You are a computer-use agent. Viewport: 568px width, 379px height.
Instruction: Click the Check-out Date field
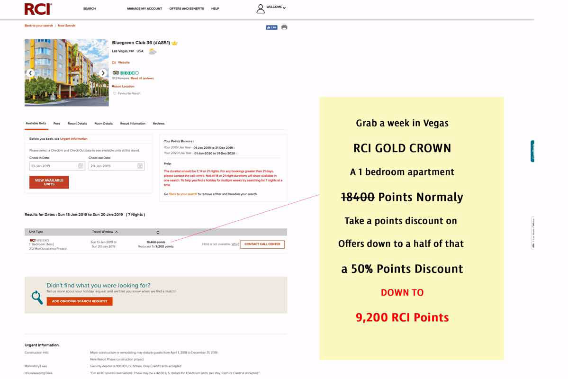116,166
